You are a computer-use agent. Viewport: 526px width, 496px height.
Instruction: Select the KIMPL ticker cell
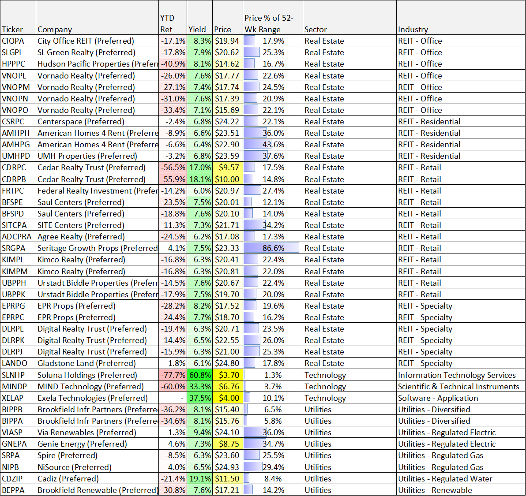point(18,259)
